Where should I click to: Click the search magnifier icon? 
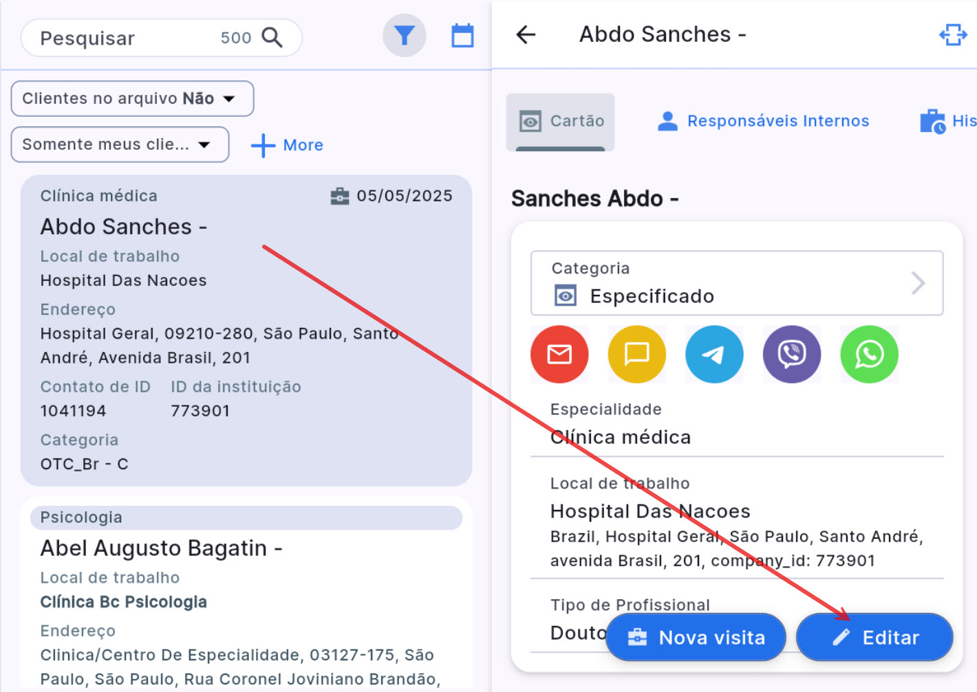tap(272, 38)
